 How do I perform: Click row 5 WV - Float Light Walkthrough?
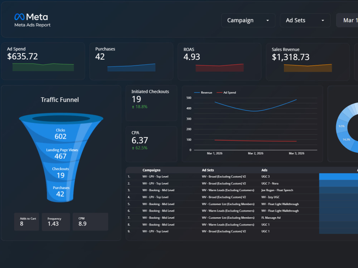(280, 204)
